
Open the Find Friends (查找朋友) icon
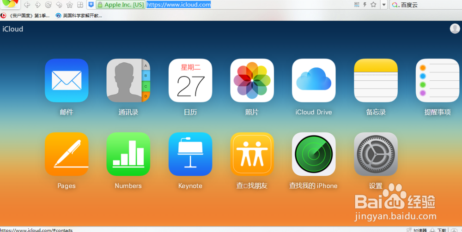252,154
